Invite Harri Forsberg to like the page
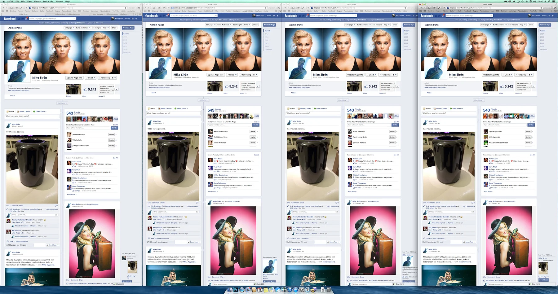The width and height of the screenshot is (558, 294). [392, 131]
